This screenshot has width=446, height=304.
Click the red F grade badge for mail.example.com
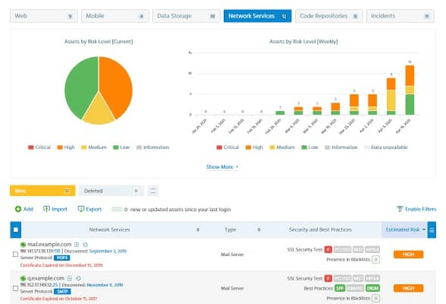click(x=328, y=249)
